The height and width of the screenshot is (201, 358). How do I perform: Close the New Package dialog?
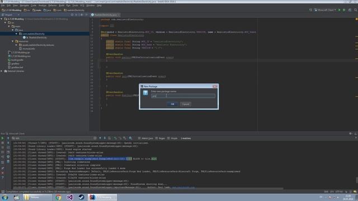215,87
